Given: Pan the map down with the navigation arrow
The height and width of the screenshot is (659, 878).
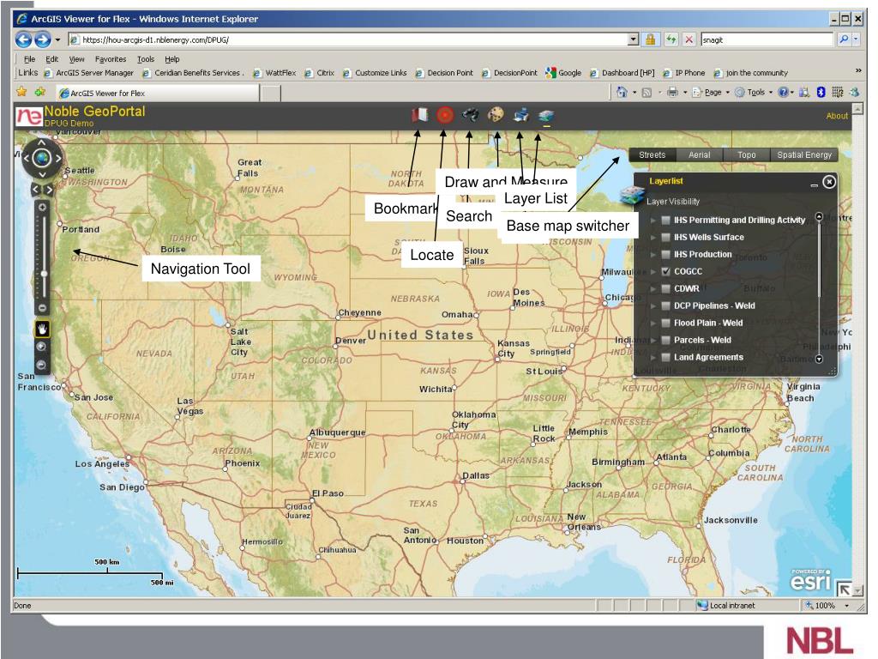Looking at the screenshot, I should pyautogui.click(x=42, y=174).
